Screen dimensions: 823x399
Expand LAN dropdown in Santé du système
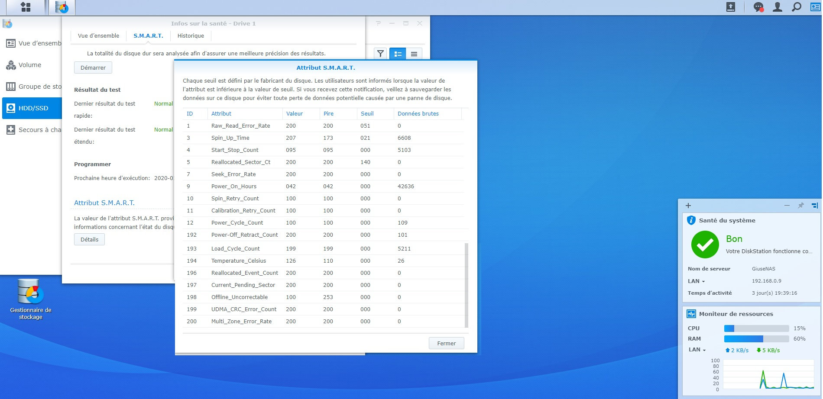click(697, 281)
